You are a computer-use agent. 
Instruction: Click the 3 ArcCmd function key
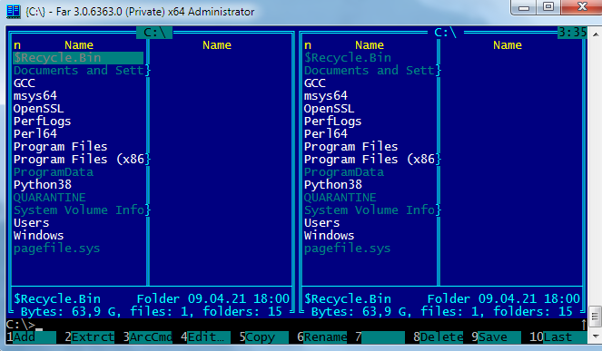(x=147, y=337)
